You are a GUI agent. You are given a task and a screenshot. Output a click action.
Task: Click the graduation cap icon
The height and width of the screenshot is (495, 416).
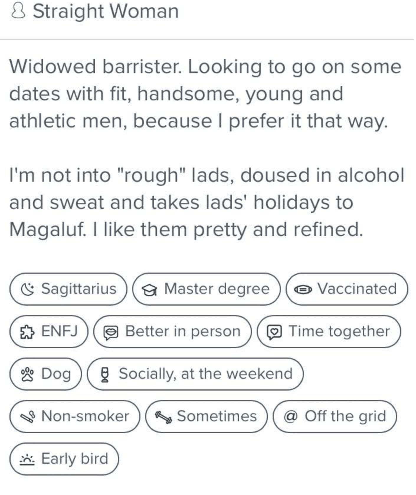point(149,290)
